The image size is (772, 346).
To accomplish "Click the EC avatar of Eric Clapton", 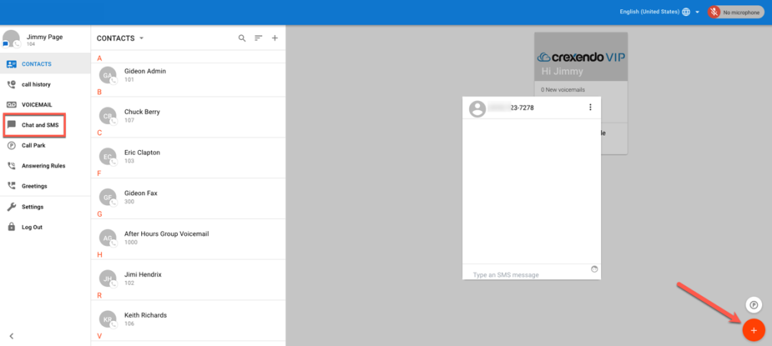I will pos(108,157).
